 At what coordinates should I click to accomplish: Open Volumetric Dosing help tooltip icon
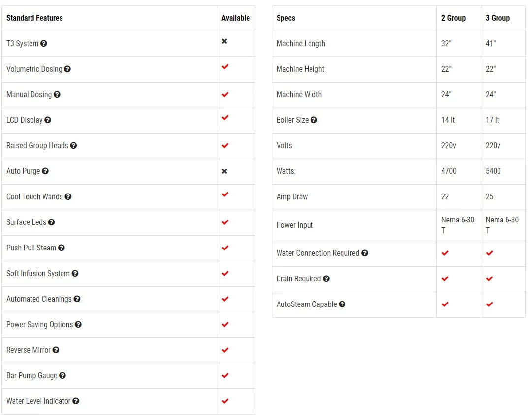point(67,69)
